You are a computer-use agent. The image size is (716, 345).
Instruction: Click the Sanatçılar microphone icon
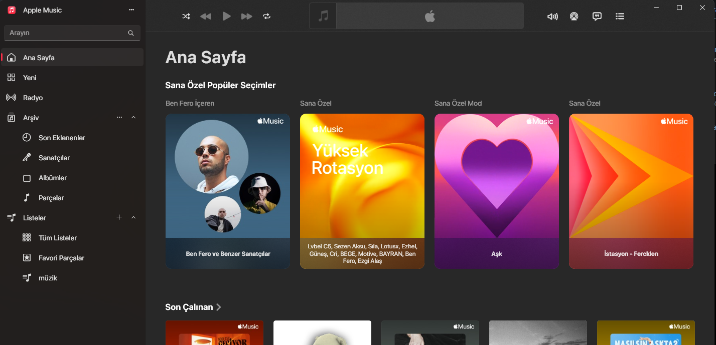tap(27, 158)
